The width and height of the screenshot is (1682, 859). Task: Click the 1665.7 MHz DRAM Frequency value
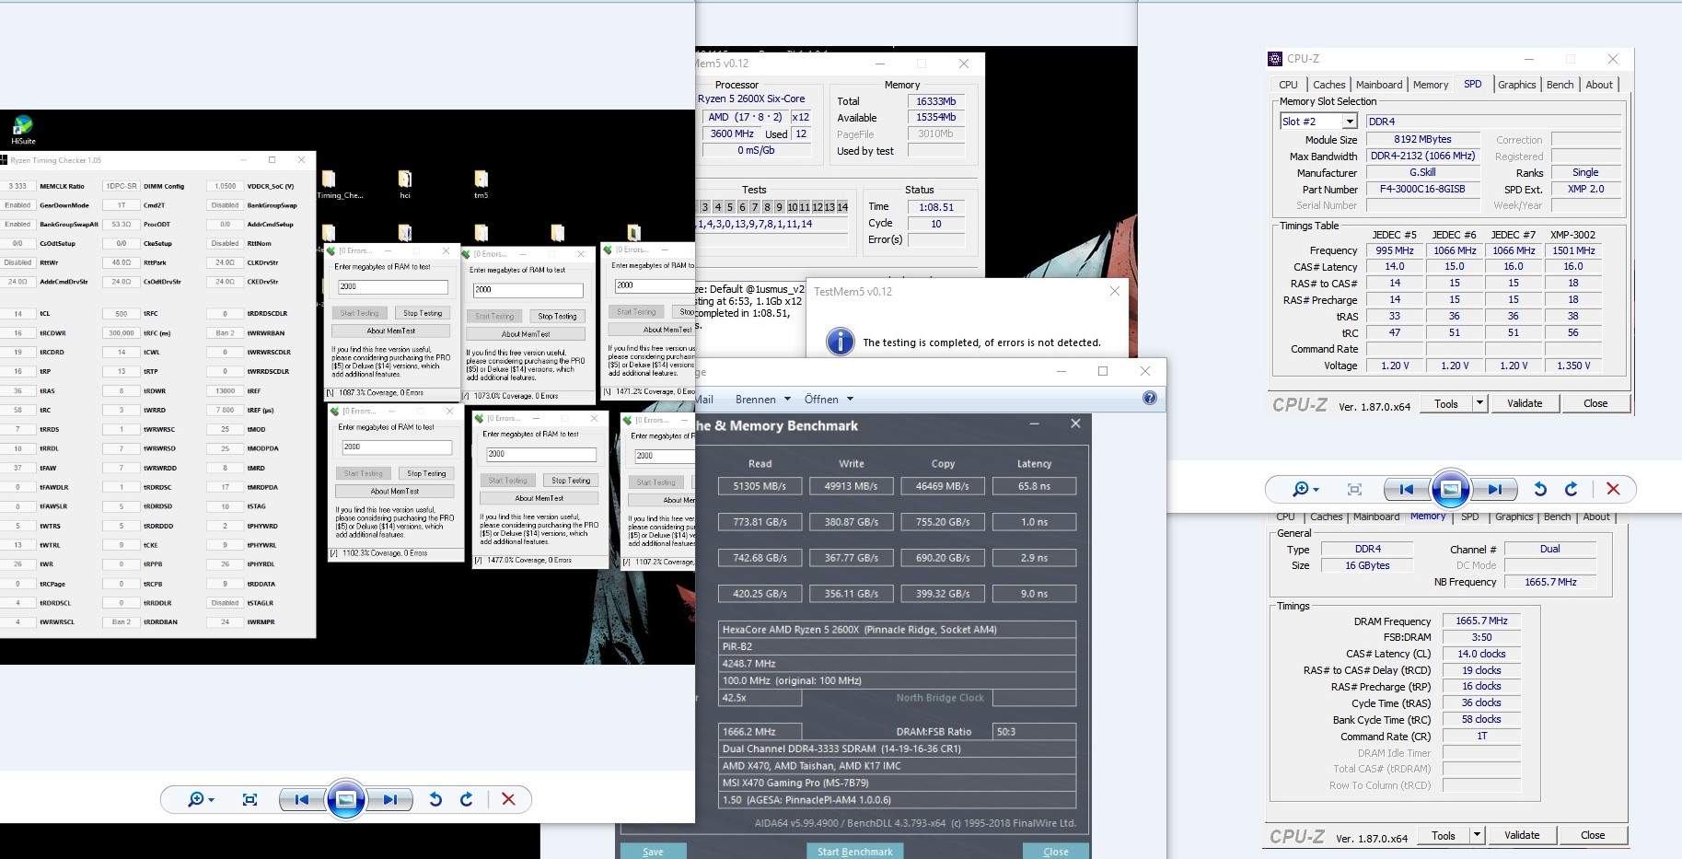(x=1481, y=621)
